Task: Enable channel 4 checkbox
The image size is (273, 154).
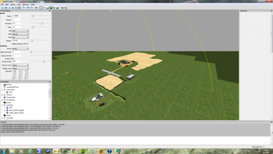Action: 15,74
